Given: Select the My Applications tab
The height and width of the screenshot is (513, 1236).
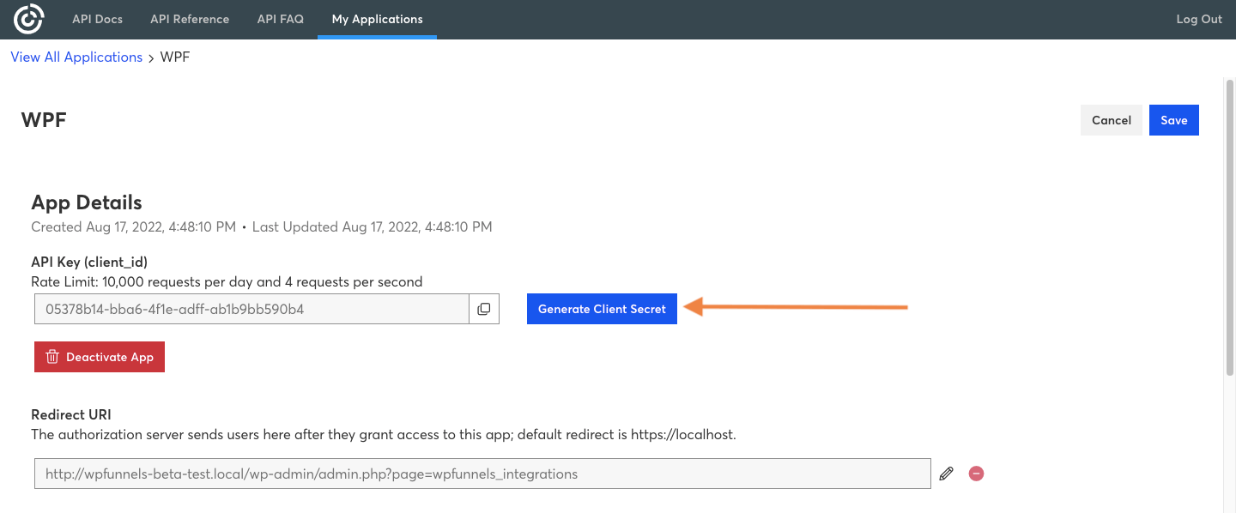Looking at the screenshot, I should tap(378, 19).
